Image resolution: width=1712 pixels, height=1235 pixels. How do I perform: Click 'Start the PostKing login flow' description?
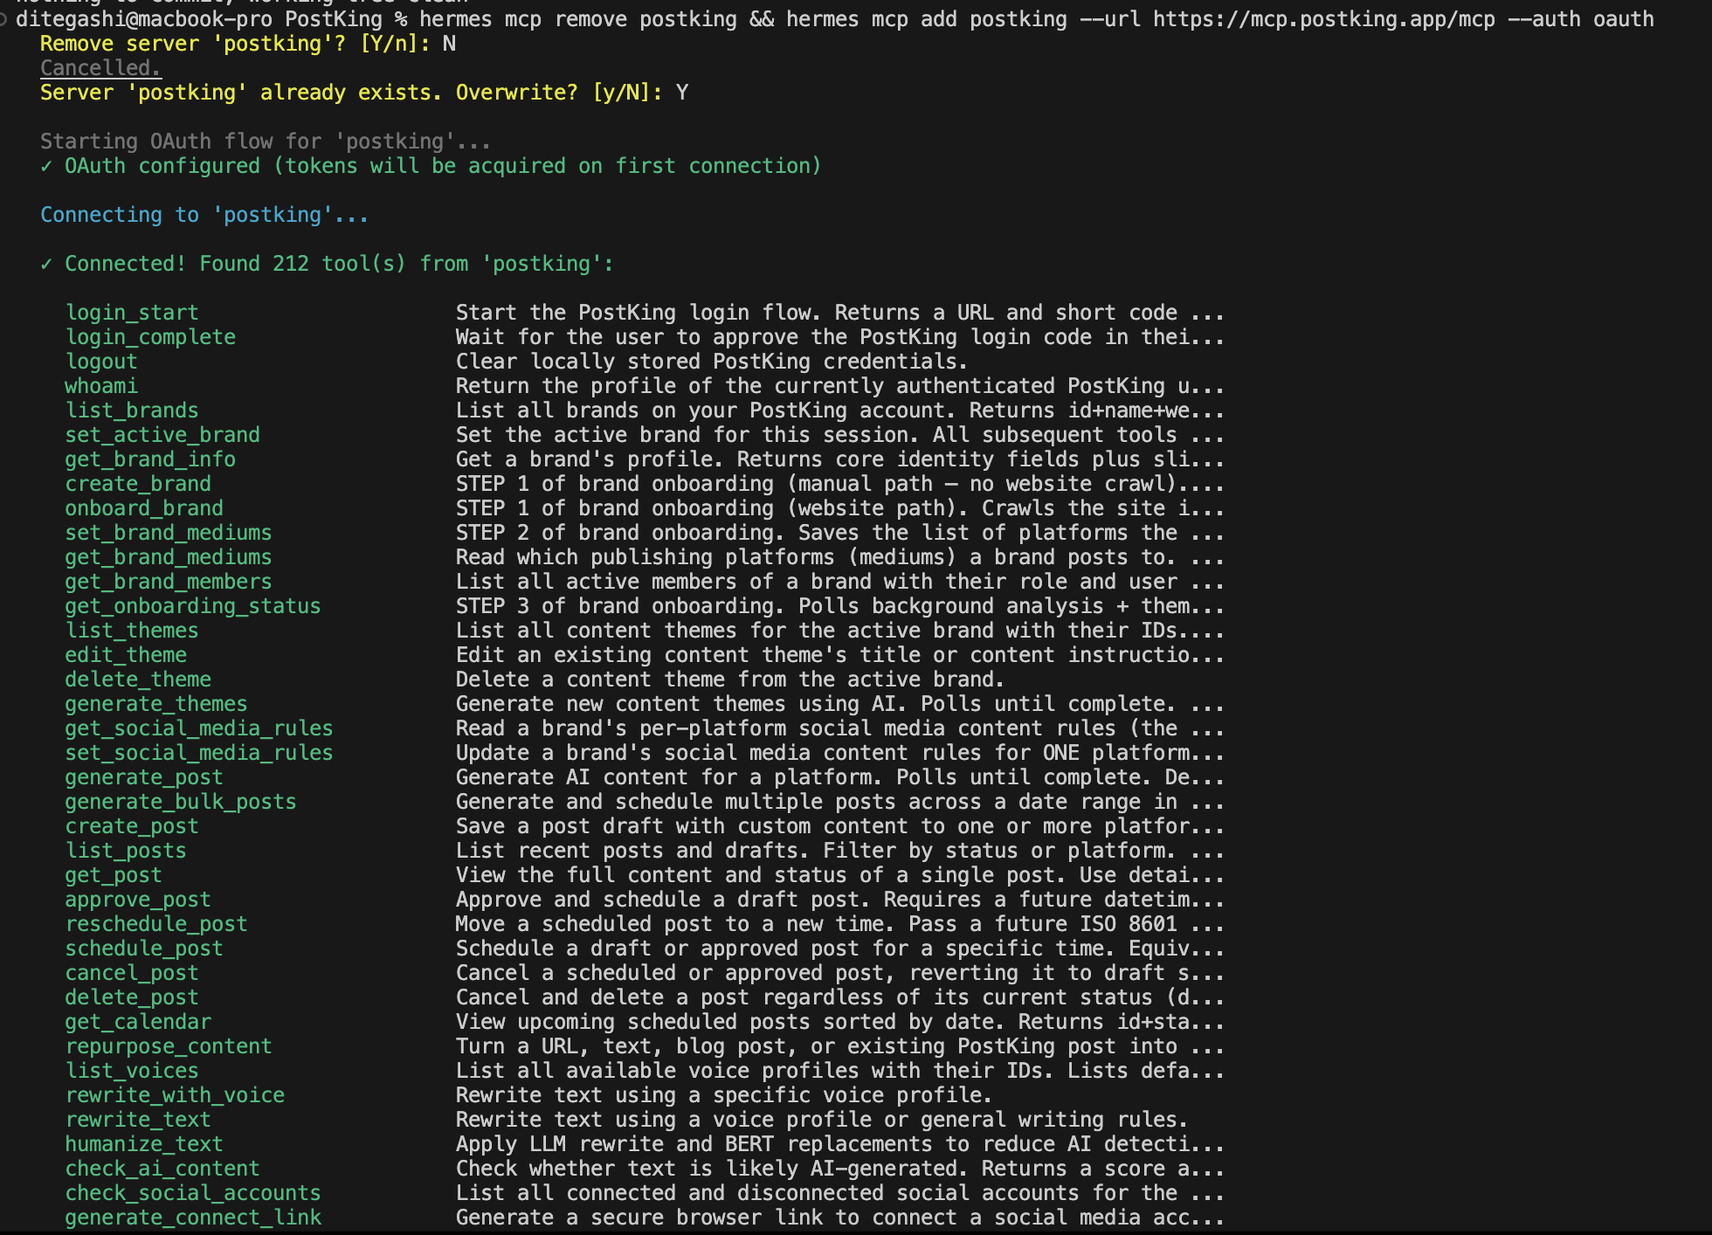click(840, 313)
